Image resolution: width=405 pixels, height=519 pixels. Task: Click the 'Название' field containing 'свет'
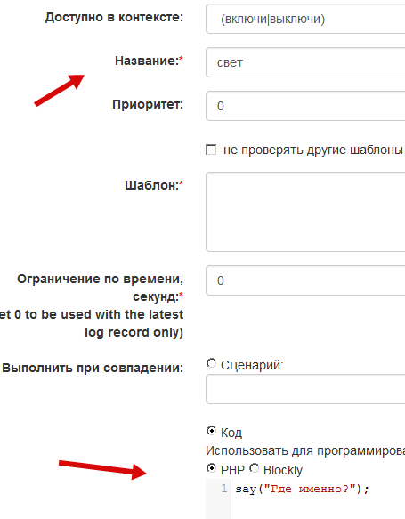[x=305, y=62]
